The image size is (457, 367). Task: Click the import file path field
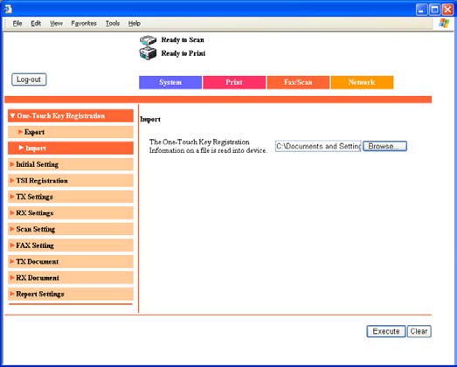coord(318,146)
